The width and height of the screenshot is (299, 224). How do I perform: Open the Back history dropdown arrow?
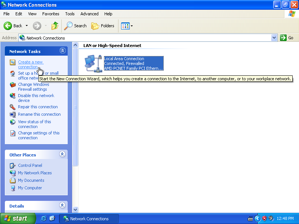click(x=27, y=26)
